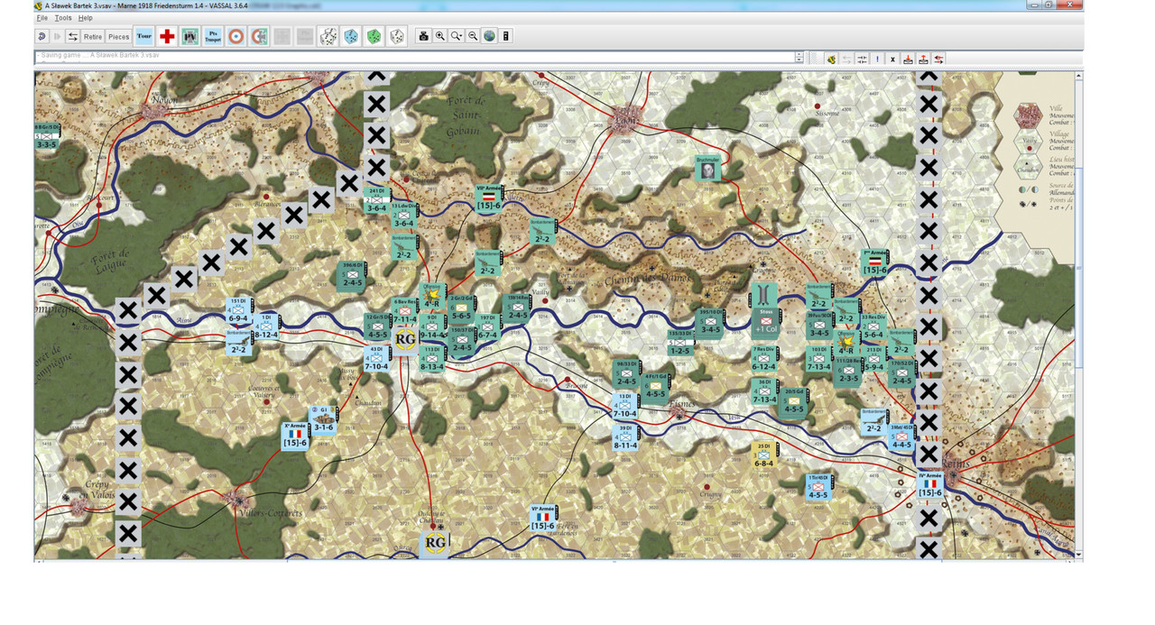Click the chat log text area
1155x625 pixels.
click(415, 57)
